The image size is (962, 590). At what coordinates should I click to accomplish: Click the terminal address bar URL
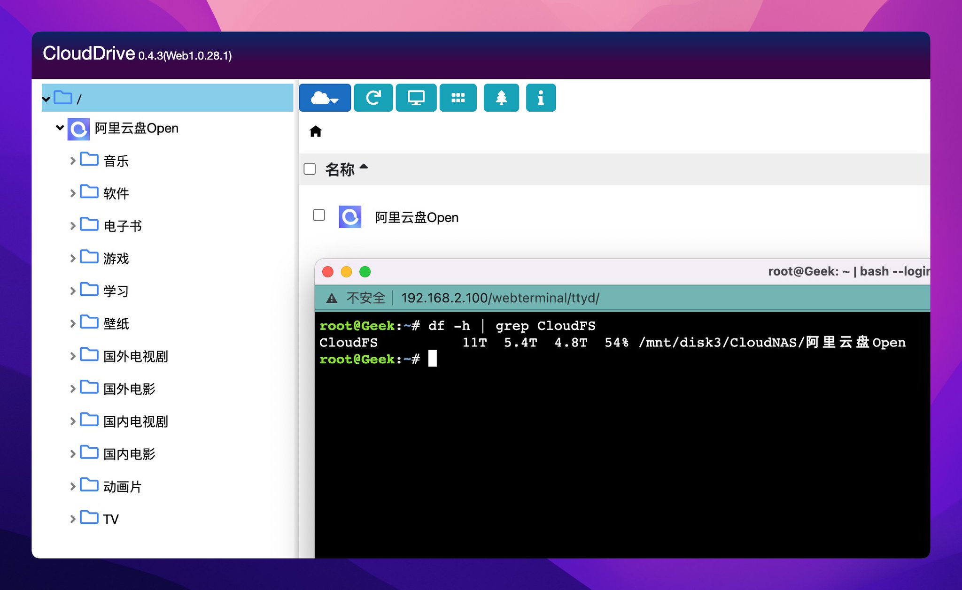(x=499, y=298)
